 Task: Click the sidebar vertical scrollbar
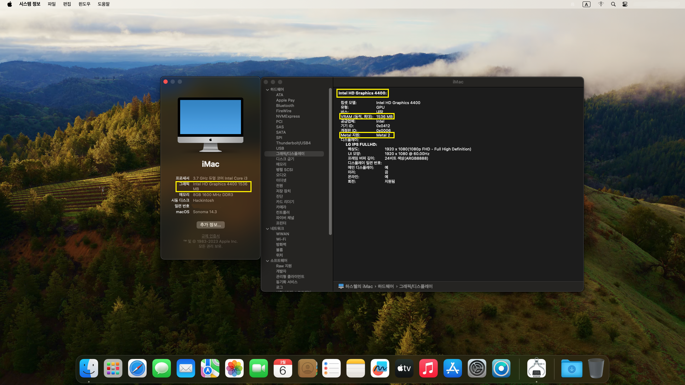coord(330,161)
